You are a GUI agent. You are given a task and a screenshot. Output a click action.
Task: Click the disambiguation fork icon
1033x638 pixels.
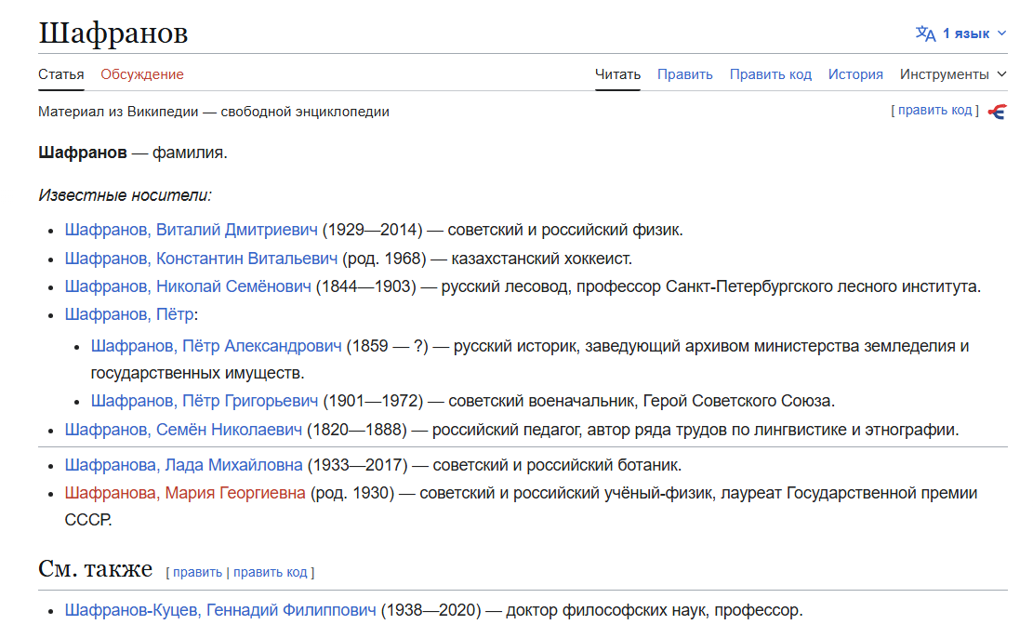point(998,110)
